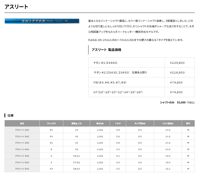Click torque 5.0 in アスリート 500 row
This screenshot has height=174, width=203.
click(x=118, y=162)
